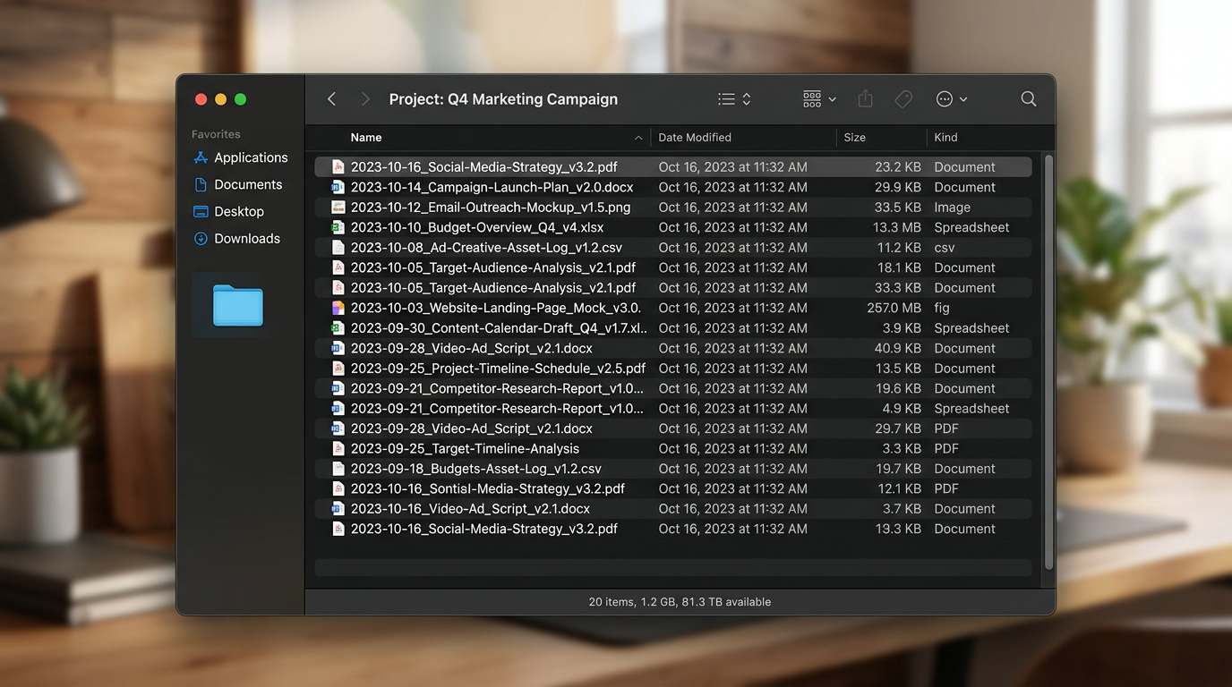Image resolution: width=1232 pixels, height=687 pixels.
Task: Open the grouping options dropdown chevron
Action: click(830, 98)
